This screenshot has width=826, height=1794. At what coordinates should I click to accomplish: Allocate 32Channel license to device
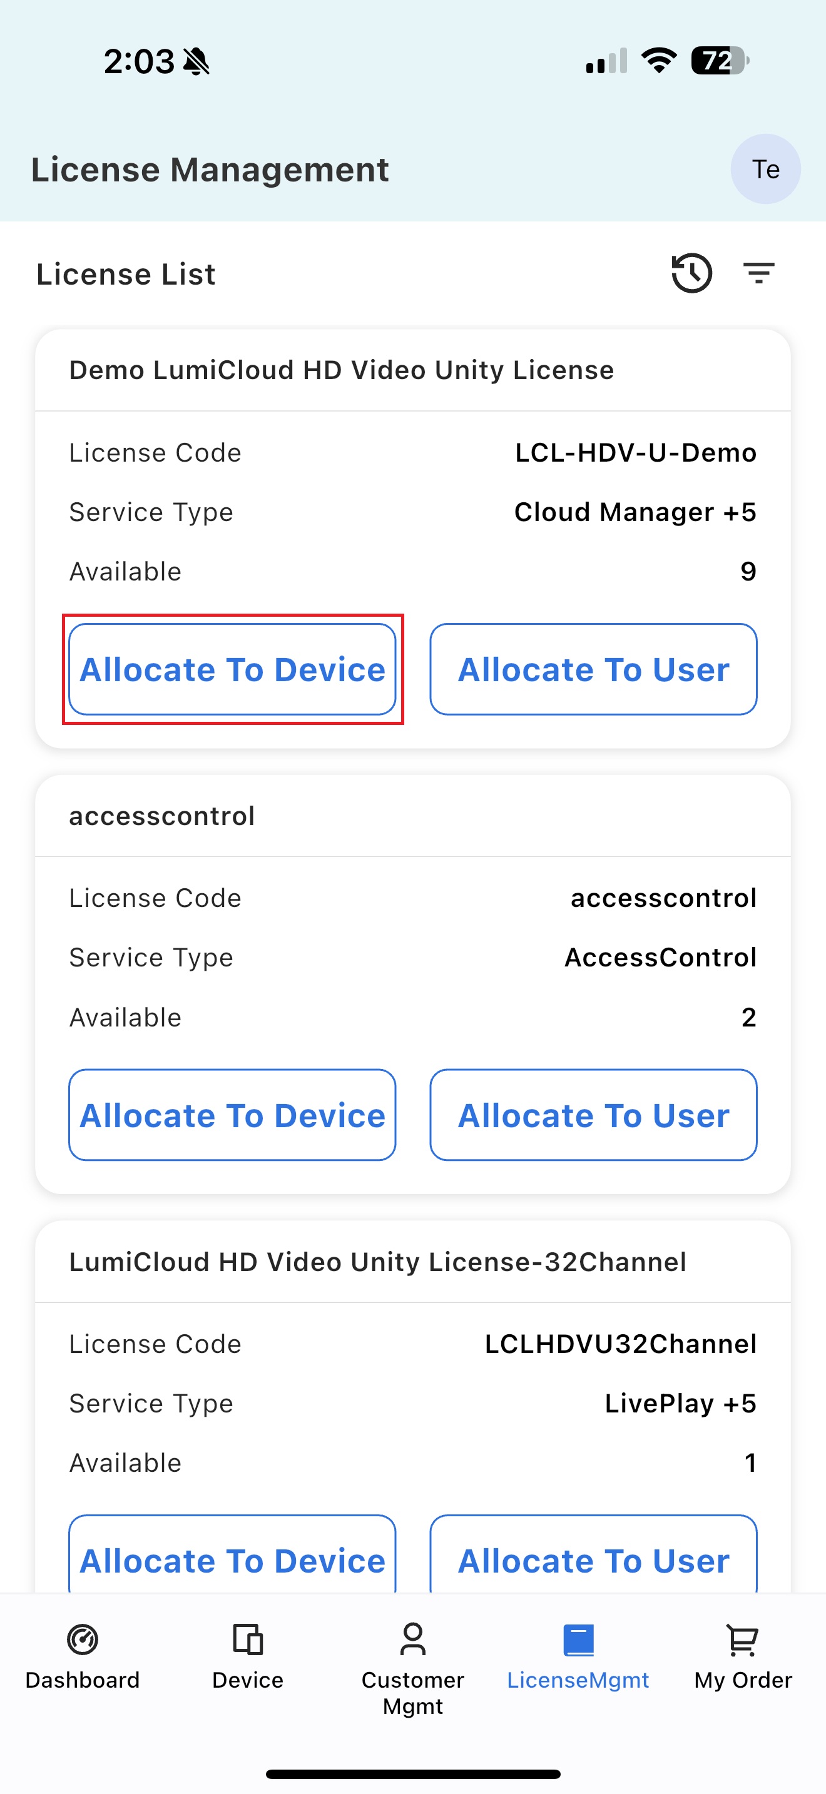[x=232, y=1559]
